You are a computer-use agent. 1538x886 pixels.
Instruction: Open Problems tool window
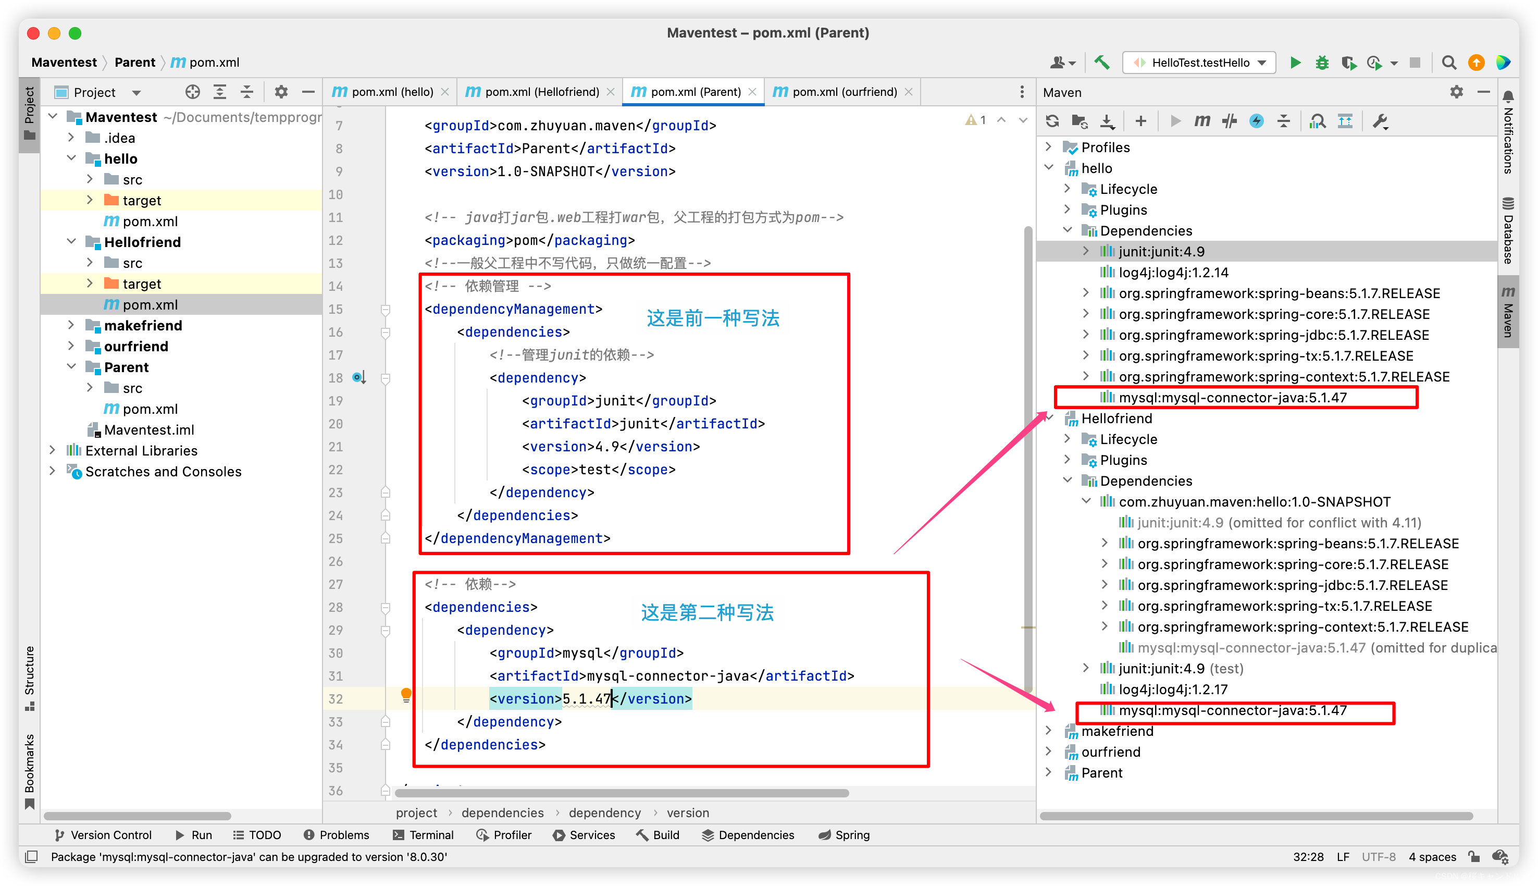tap(336, 835)
